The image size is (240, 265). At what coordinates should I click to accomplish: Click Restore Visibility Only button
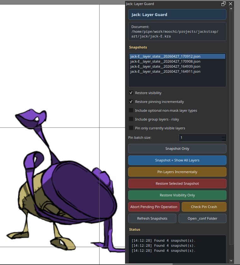(177, 195)
